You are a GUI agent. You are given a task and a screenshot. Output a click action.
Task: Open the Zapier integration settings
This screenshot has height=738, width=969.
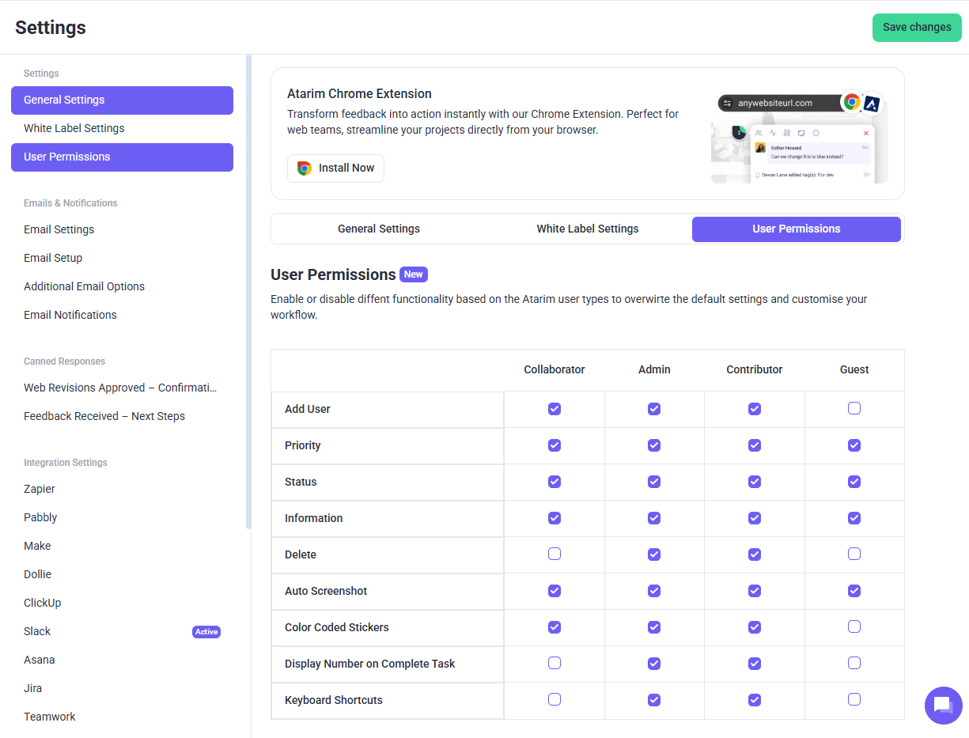point(40,489)
